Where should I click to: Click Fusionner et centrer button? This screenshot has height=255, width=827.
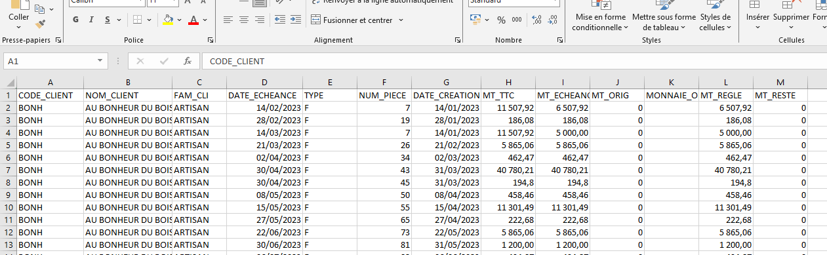click(352, 20)
